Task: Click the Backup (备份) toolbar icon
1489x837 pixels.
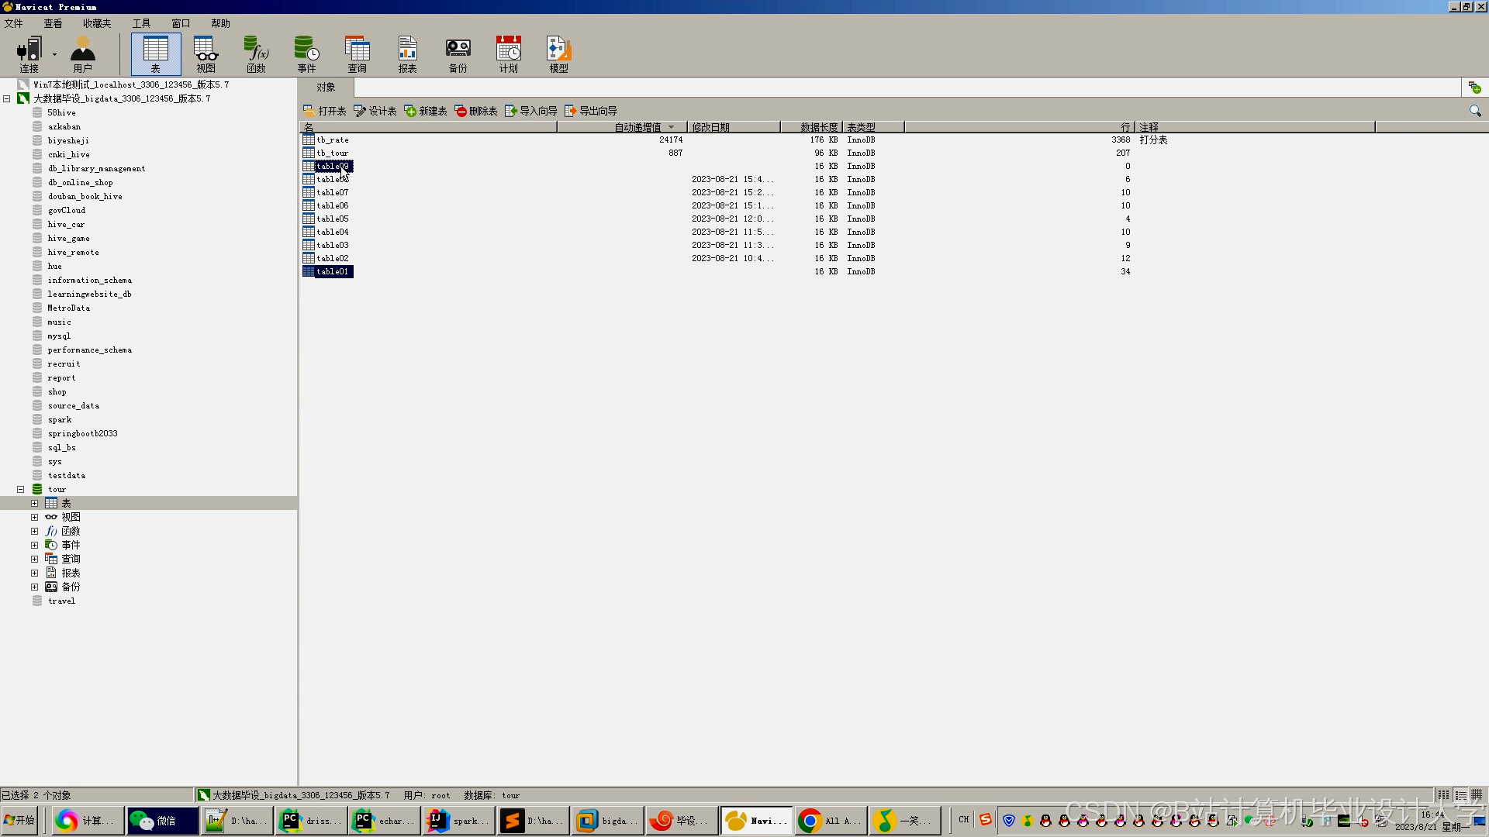Action: pyautogui.click(x=458, y=54)
